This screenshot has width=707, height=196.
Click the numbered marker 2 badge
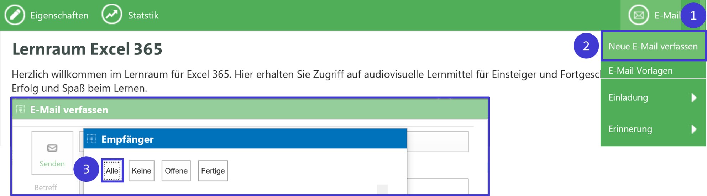coord(586,46)
